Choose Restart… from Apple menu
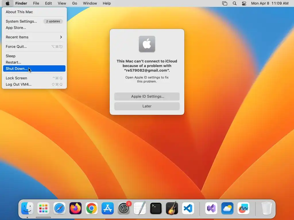The width and height of the screenshot is (294, 220). click(x=34, y=62)
